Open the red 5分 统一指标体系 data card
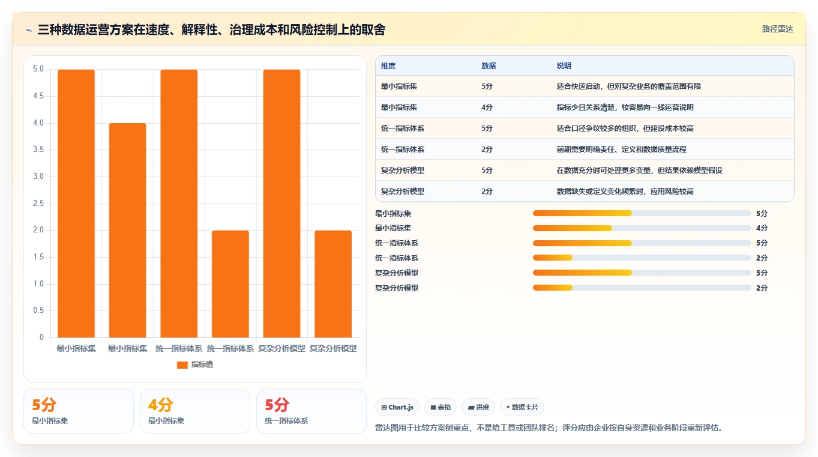 coord(311,411)
